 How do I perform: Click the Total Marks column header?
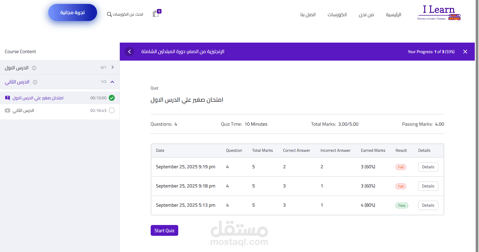[262, 151]
